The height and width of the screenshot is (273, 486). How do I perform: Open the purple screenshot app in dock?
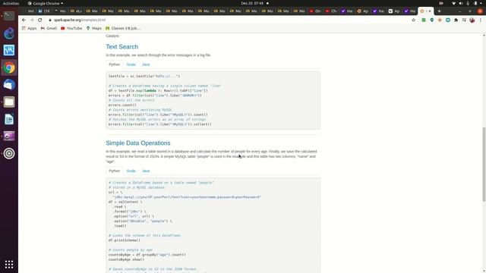(9, 136)
